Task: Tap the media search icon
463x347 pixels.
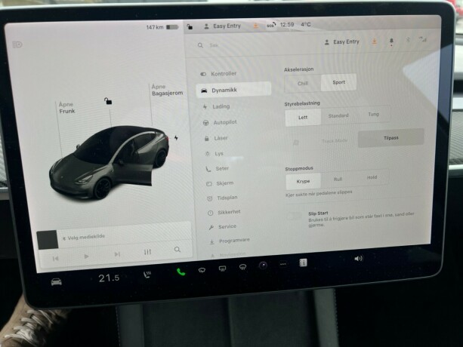Action: point(177,250)
